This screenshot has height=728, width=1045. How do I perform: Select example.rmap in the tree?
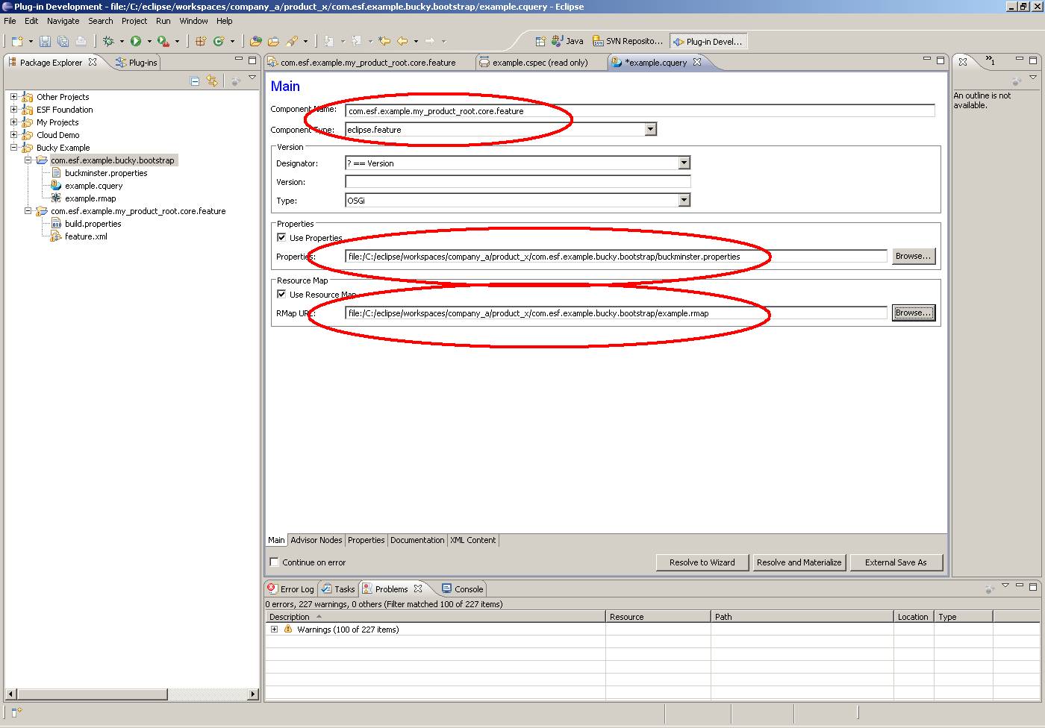tap(90, 198)
